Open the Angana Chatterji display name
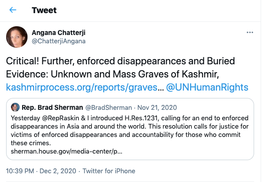Screen dimensions: 265x182 coord(59,32)
